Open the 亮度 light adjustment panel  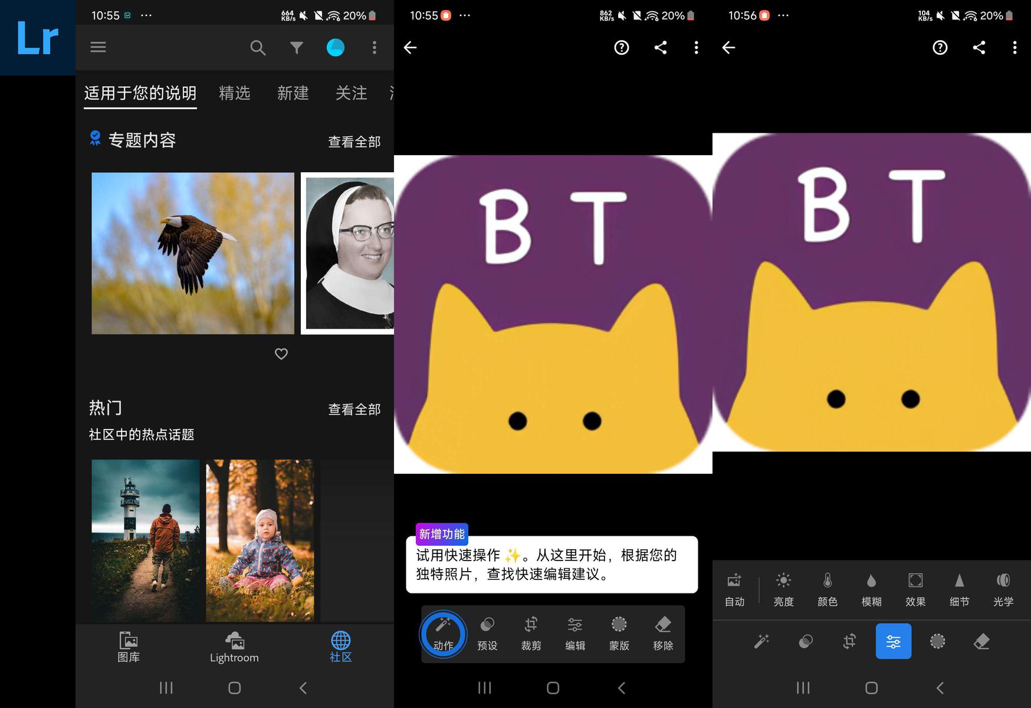coord(783,589)
